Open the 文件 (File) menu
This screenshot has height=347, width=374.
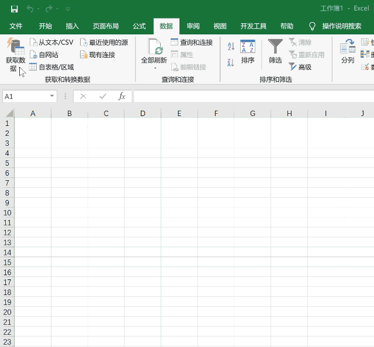click(16, 26)
